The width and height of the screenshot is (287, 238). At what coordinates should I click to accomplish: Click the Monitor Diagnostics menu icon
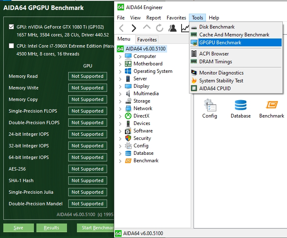(194, 73)
